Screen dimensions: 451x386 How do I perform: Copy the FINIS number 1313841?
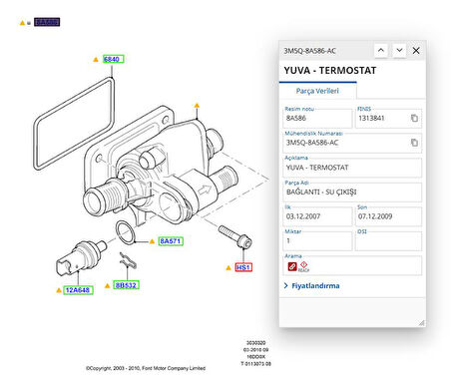pyautogui.click(x=414, y=118)
